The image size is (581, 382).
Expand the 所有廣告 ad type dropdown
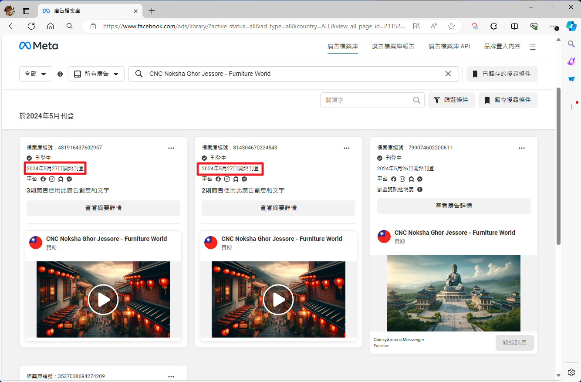[96, 74]
